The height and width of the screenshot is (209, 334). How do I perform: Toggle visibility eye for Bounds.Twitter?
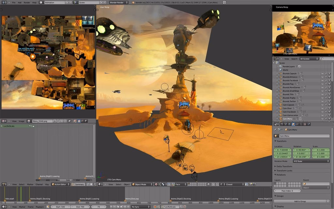(322, 102)
